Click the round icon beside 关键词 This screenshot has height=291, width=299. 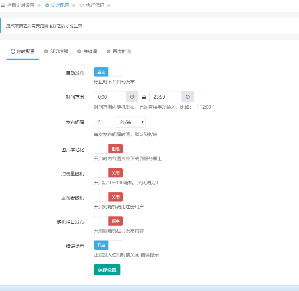coord(79,51)
